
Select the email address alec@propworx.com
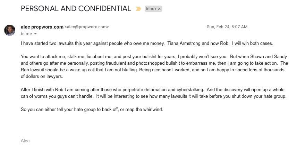(x=87, y=27)
